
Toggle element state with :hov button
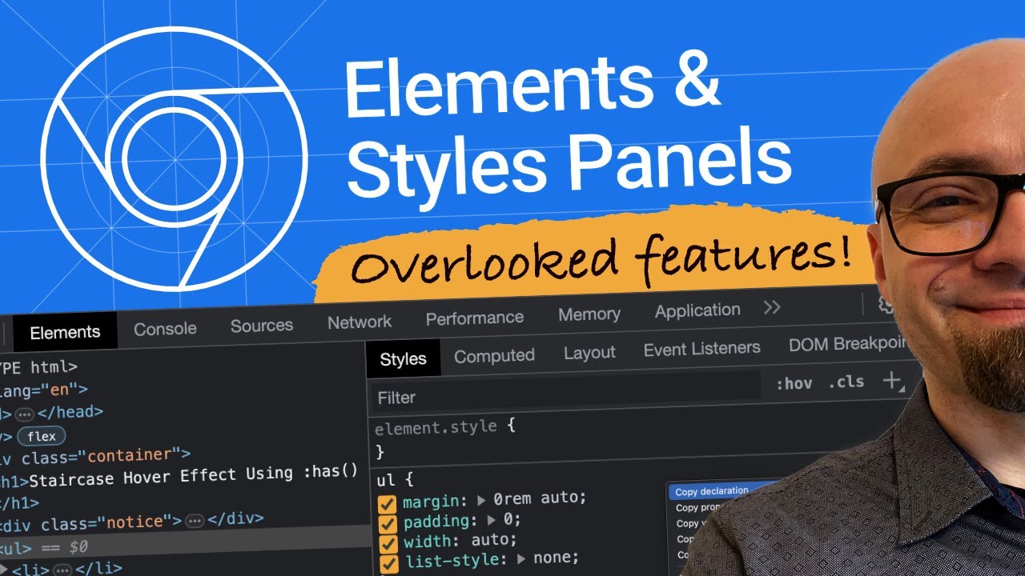(x=794, y=384)
